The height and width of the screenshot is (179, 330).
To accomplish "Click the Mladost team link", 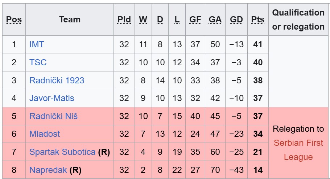I will tap(45, 134).
